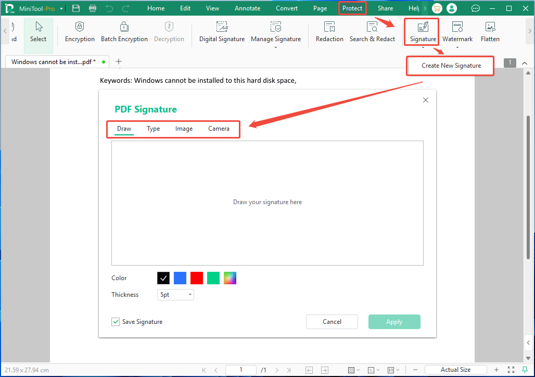Open the Protect ribbon menu
The image size is (535, 377).
(352, 8)
